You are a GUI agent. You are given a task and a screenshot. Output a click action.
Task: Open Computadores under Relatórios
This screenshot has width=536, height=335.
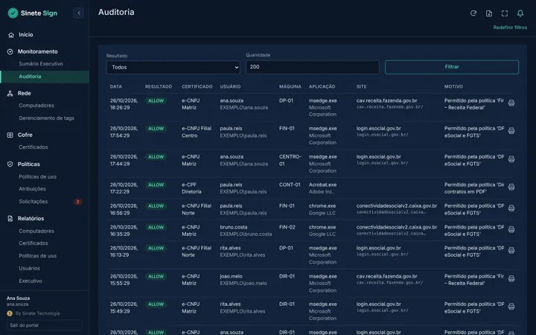(36, 231)
